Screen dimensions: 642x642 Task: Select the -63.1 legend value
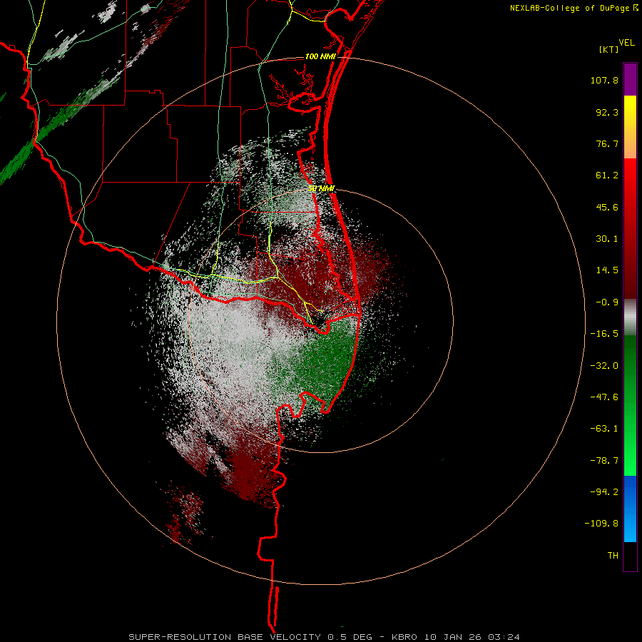604,429
